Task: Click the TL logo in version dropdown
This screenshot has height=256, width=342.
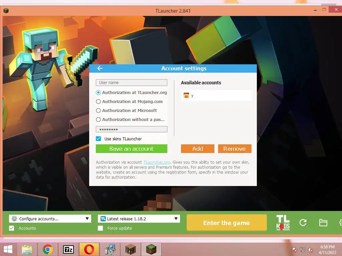Action: pos(103,219)
